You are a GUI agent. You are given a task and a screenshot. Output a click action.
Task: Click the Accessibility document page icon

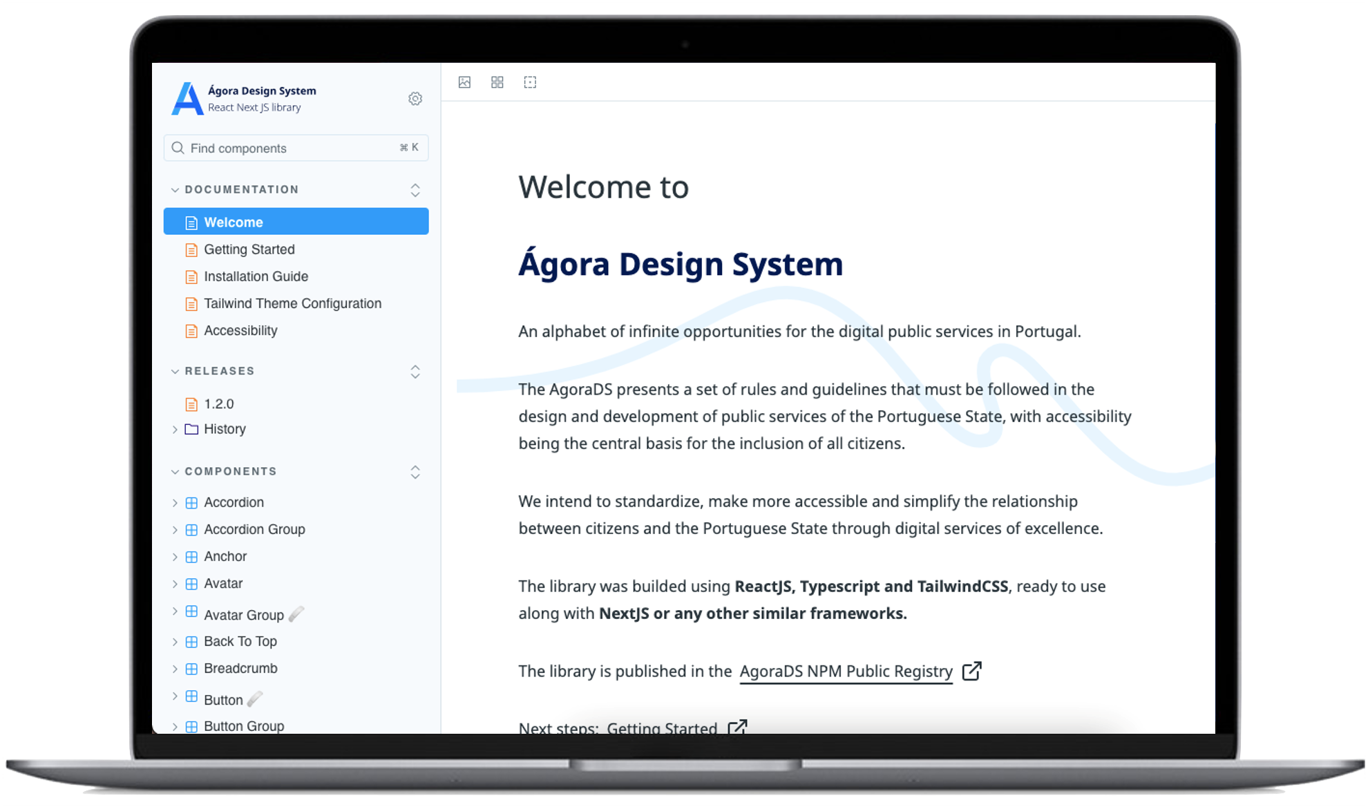191,331
